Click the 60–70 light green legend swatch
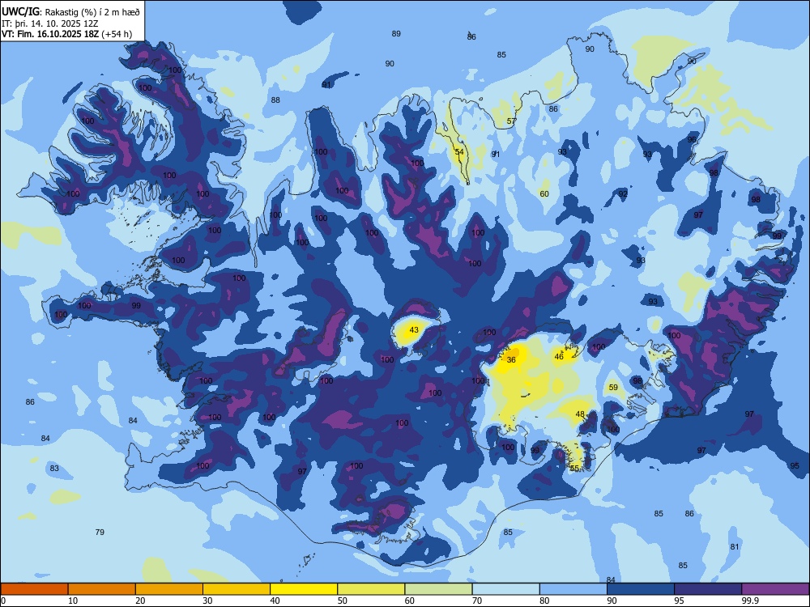 tap(438, 589)
